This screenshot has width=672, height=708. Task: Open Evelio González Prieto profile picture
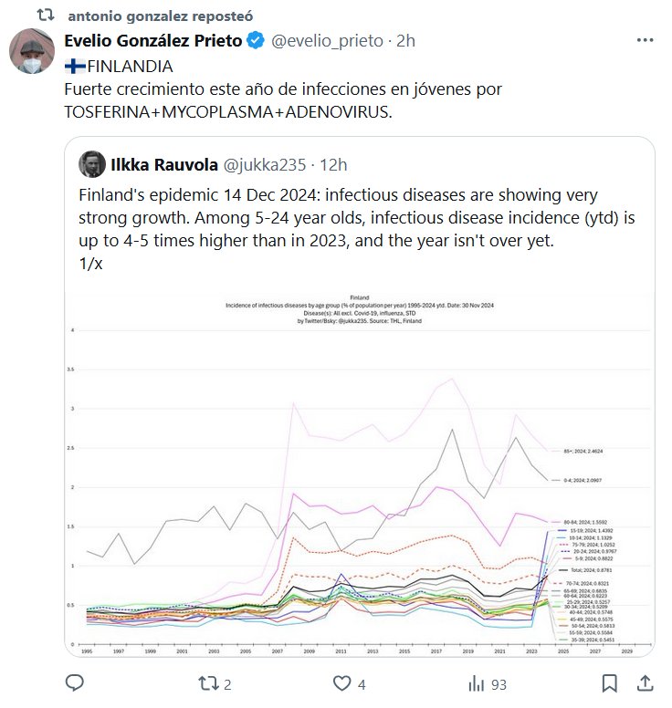(32, 51)
